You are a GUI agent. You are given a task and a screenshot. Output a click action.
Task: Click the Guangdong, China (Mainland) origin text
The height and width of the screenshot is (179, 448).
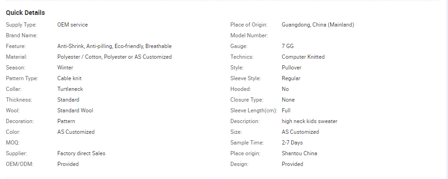point(318,25)
